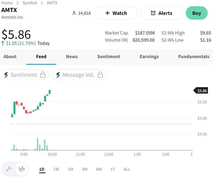Select the 1M chart time range

(70, 169)
